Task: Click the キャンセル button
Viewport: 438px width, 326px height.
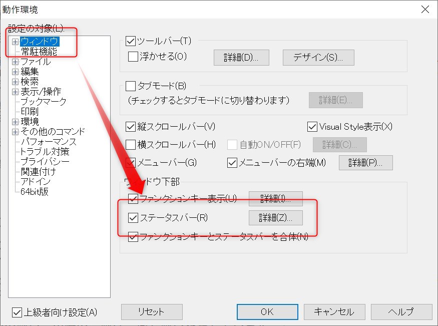Action: tap(334, 312)
